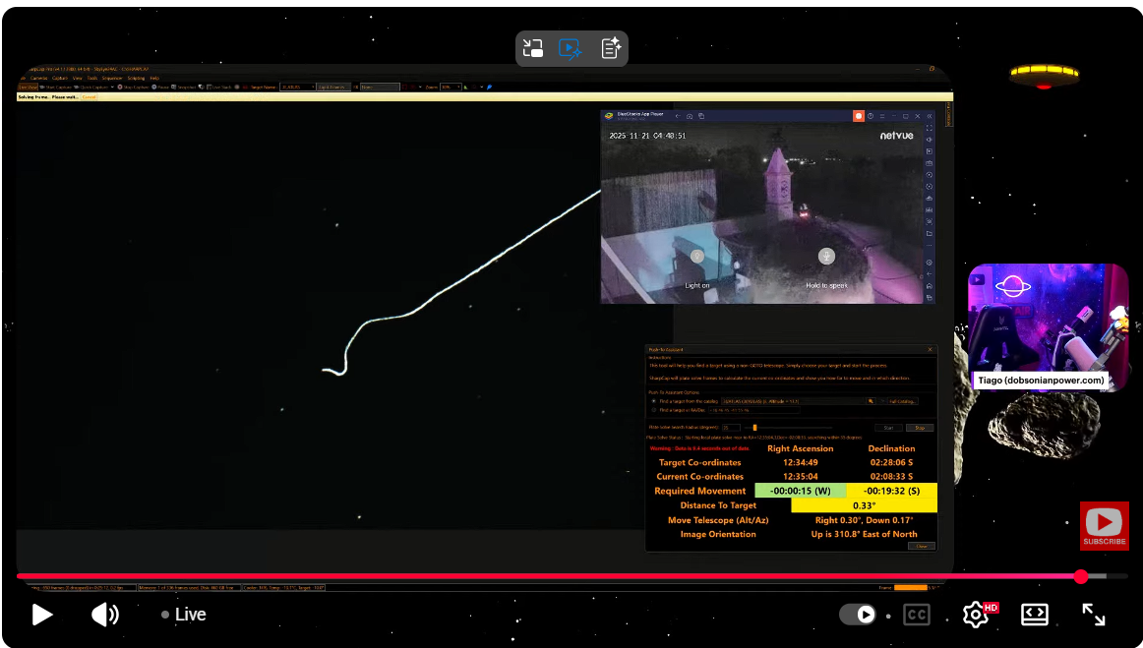Click the Snapshot toolbar button
Screen dimensions: 1143x648
tap(184, 87)
